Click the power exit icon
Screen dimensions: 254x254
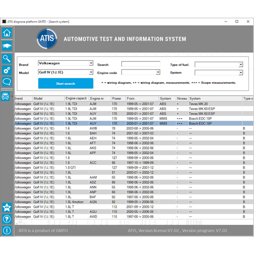click(6, 231)
